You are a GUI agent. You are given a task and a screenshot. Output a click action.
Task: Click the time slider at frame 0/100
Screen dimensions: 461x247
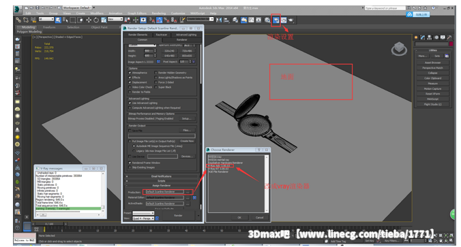[x=49, y=224]
